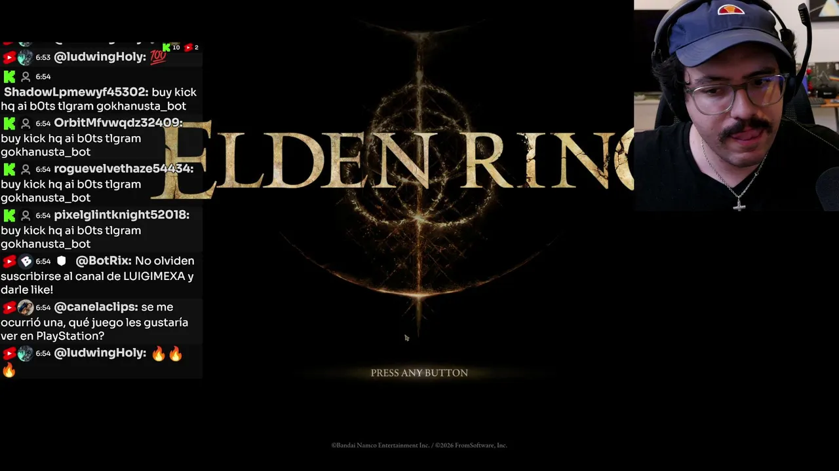Click the 6:54 timestamp on BotRix's message
This screenshot has width=839, height=471.
(x=43, y=262)
